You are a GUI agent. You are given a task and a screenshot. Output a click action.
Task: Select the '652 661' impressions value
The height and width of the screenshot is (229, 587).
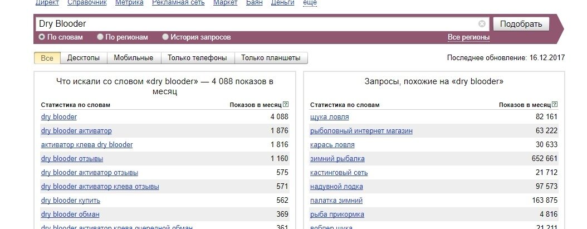point(545,159)
